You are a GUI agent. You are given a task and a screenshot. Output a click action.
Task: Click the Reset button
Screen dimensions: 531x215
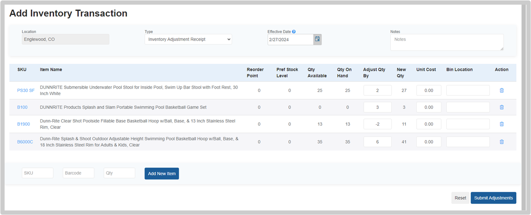(460, 198)
